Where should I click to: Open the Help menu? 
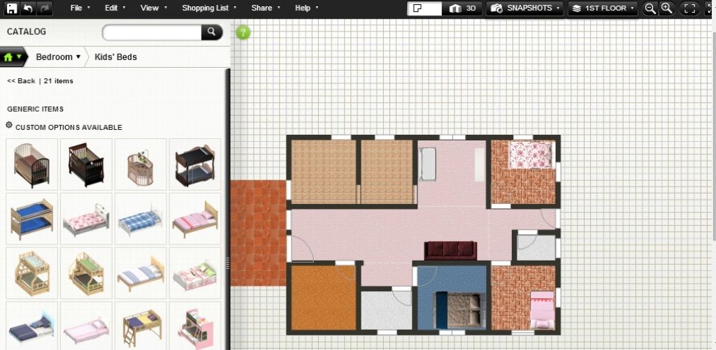pos(306,8)
